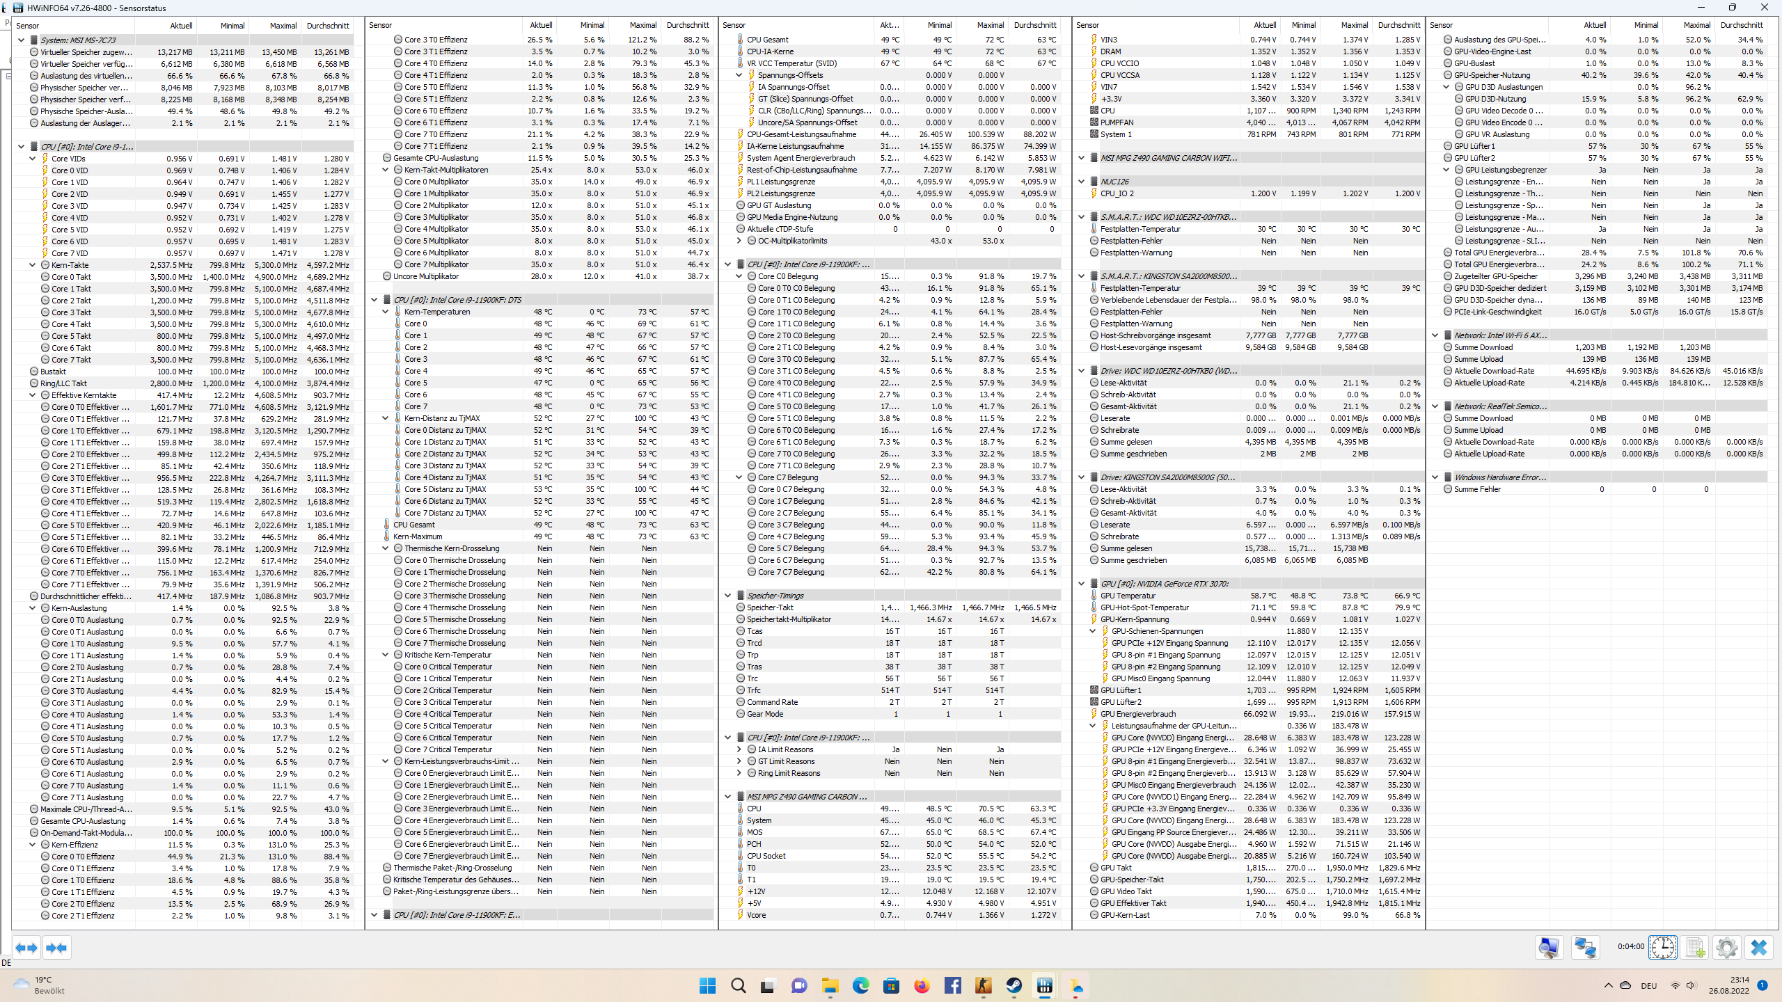This screenshot has height=1002, width=1782.
Task: Open Firefox from the taskbar
Action: coord(922,985)
